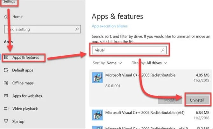The width and height of the screenshot is (213, 129).
Task: Click the Apps for websites icon
Action: point(6,96)
